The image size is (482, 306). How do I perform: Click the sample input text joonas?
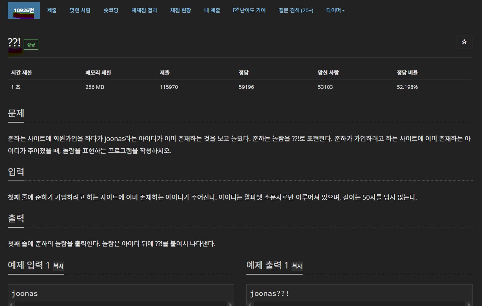24,293
